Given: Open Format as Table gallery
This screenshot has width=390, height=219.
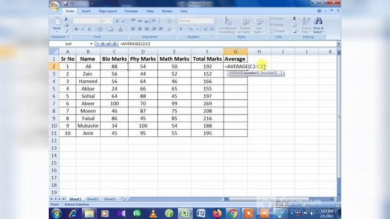Looking at the screenshot, I should click(244, 25).
